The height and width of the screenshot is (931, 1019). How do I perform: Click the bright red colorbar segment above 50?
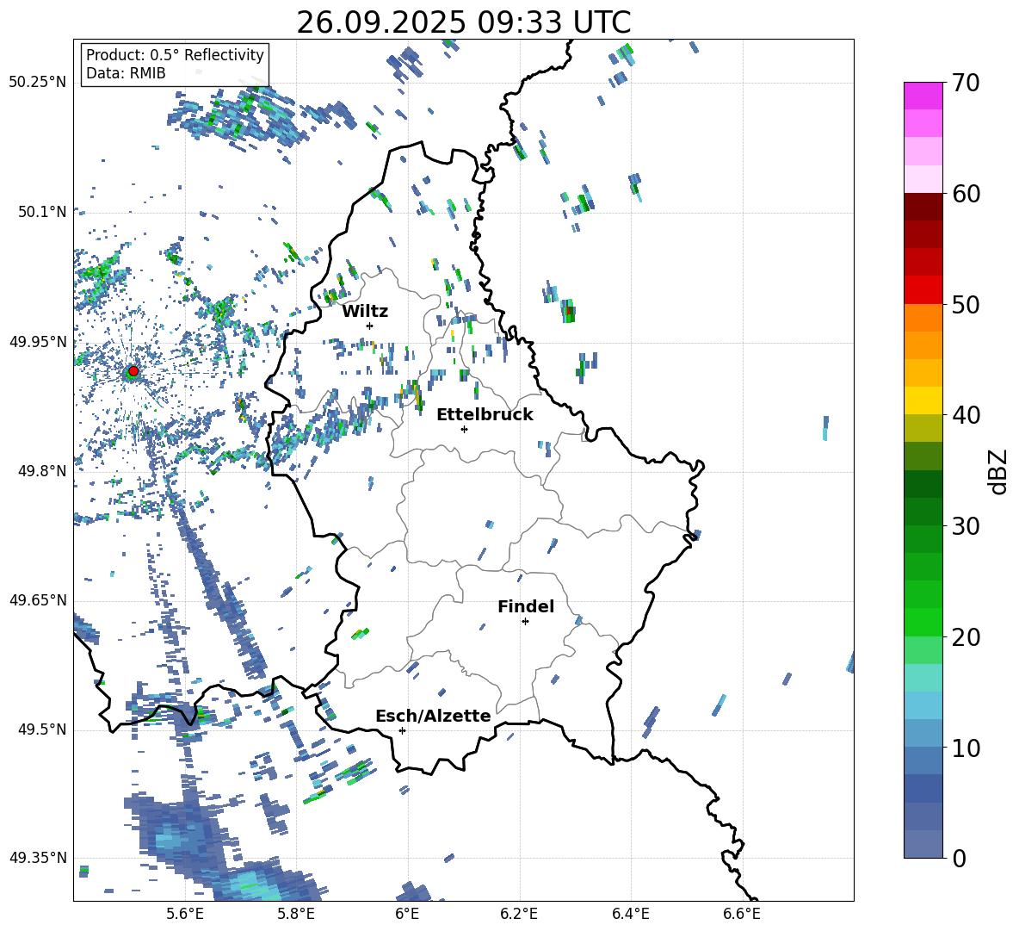(923, 289)
